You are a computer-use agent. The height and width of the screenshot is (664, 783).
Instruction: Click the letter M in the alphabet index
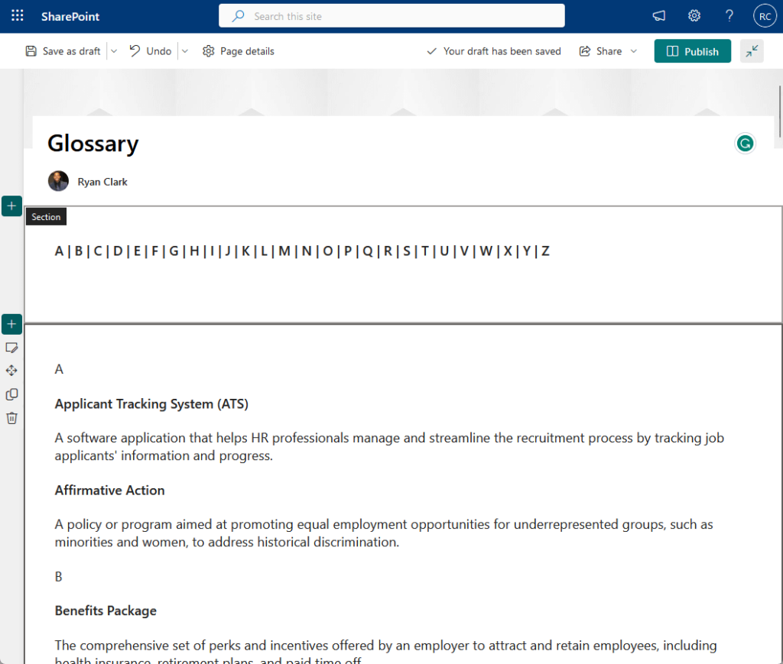click(x=284, y=251)
